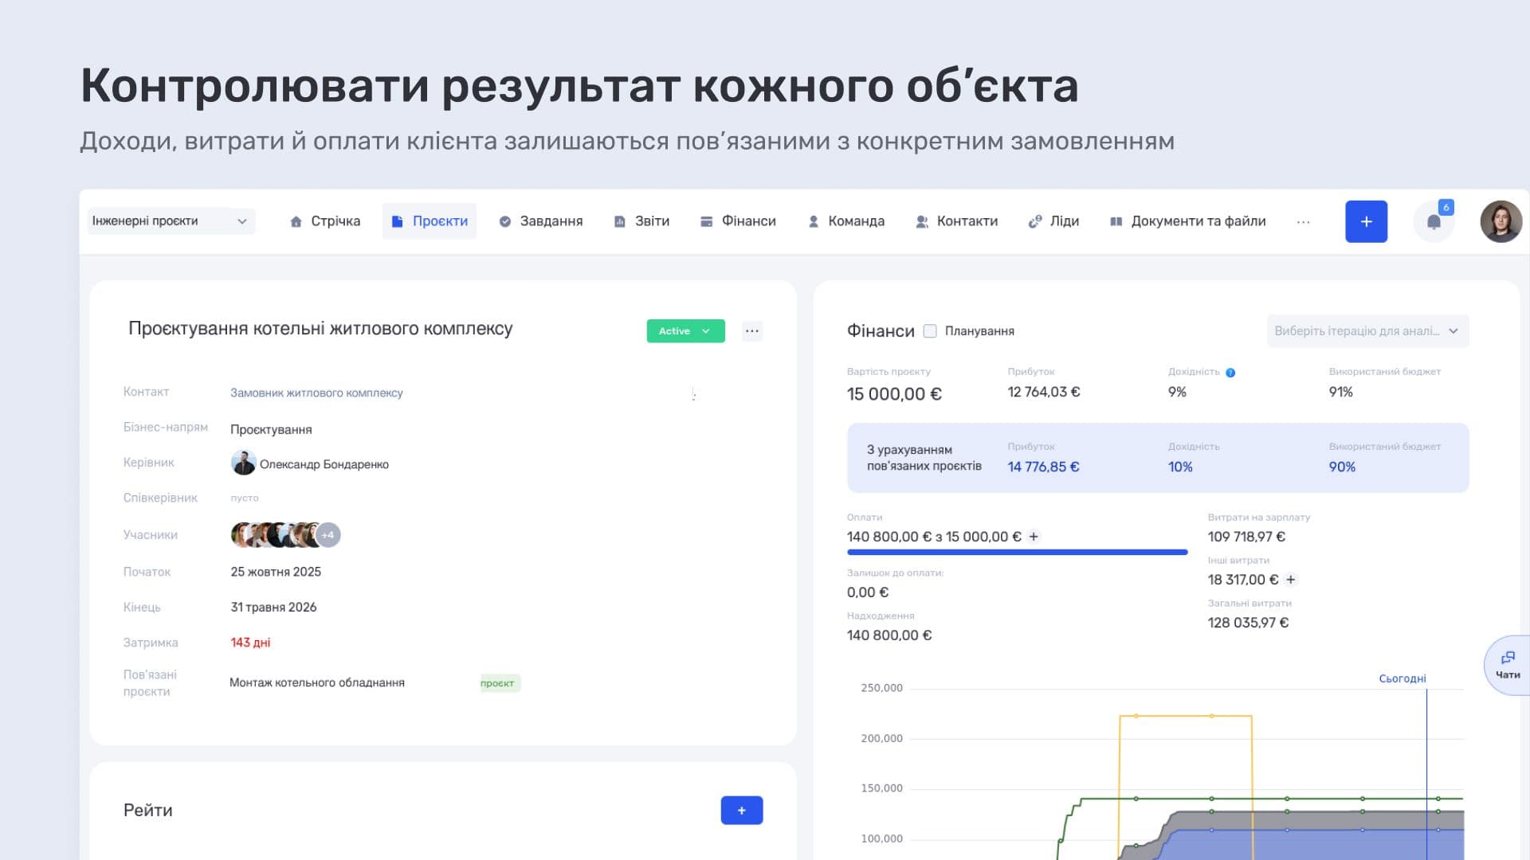The width and height of the screenshot is (1530, 860).
Task: Click start date 25 жовтня 2025
Action: pos(276,572)
